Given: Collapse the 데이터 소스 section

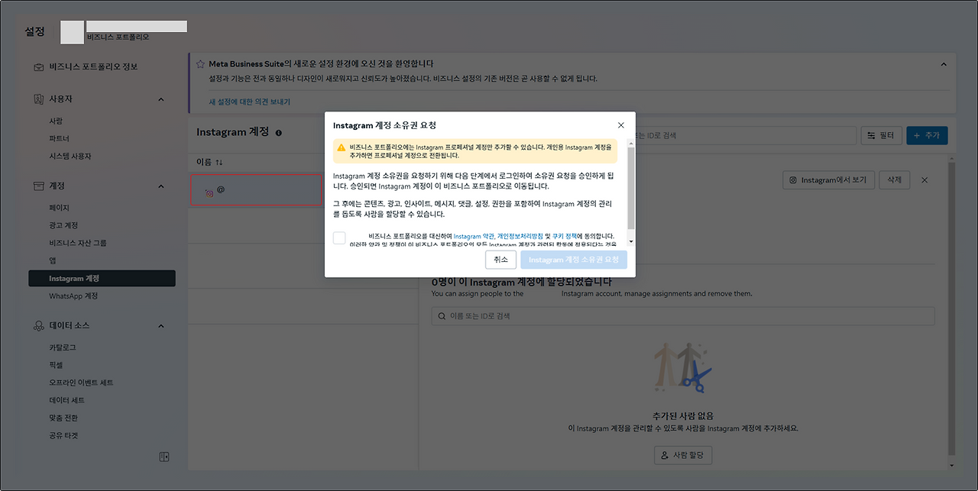Looking at the screenshot, I should [161, 326].
